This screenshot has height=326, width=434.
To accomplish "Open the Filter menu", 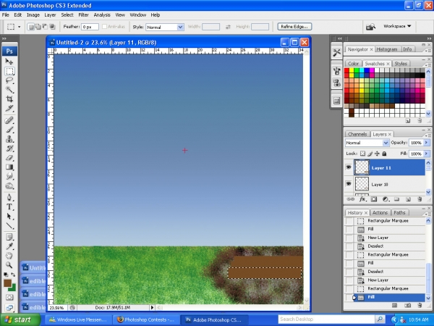I will tap(83, 15).
